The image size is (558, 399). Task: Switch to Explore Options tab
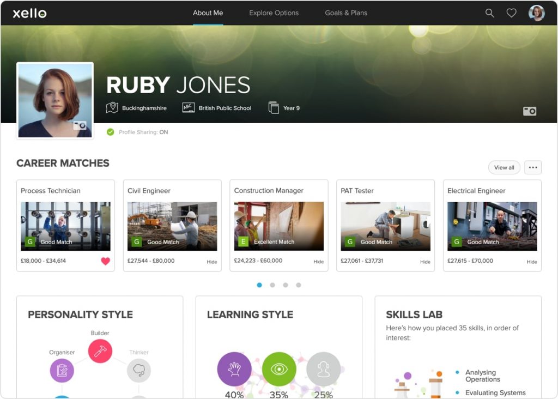274,13
